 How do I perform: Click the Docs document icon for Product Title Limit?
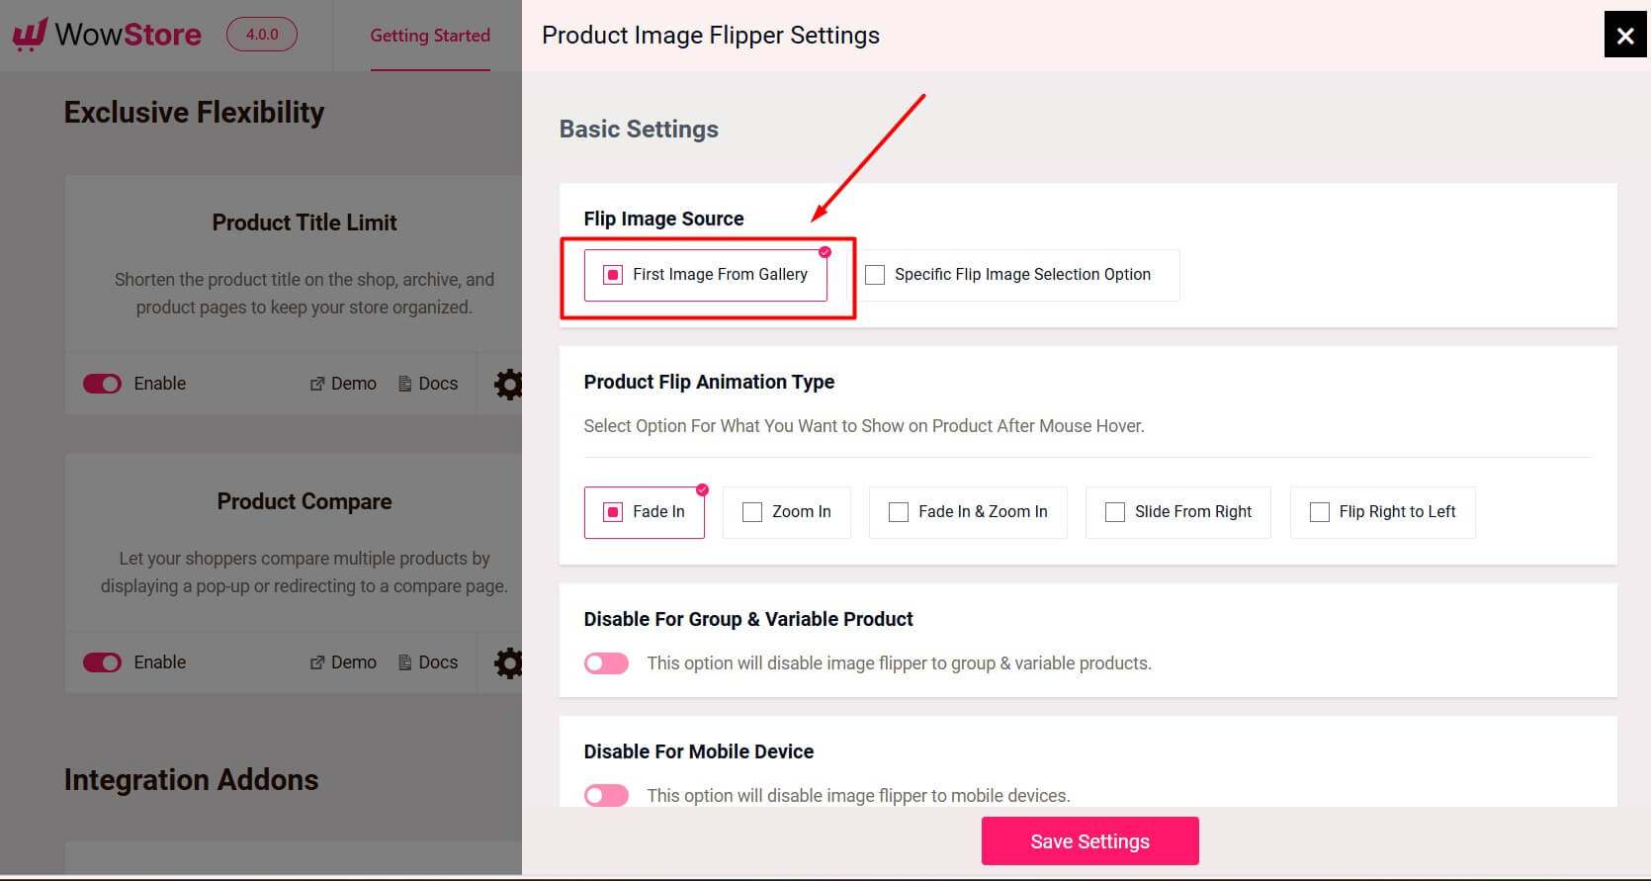coord(404,383)
